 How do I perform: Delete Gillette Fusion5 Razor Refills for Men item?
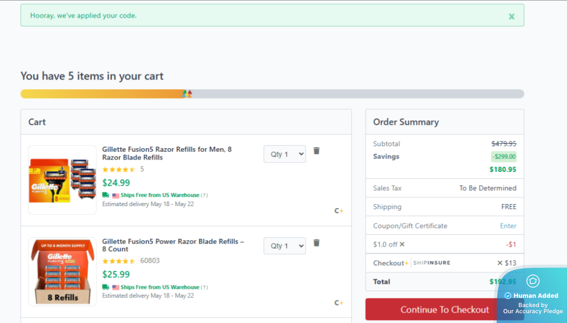(x=317, y=151)
